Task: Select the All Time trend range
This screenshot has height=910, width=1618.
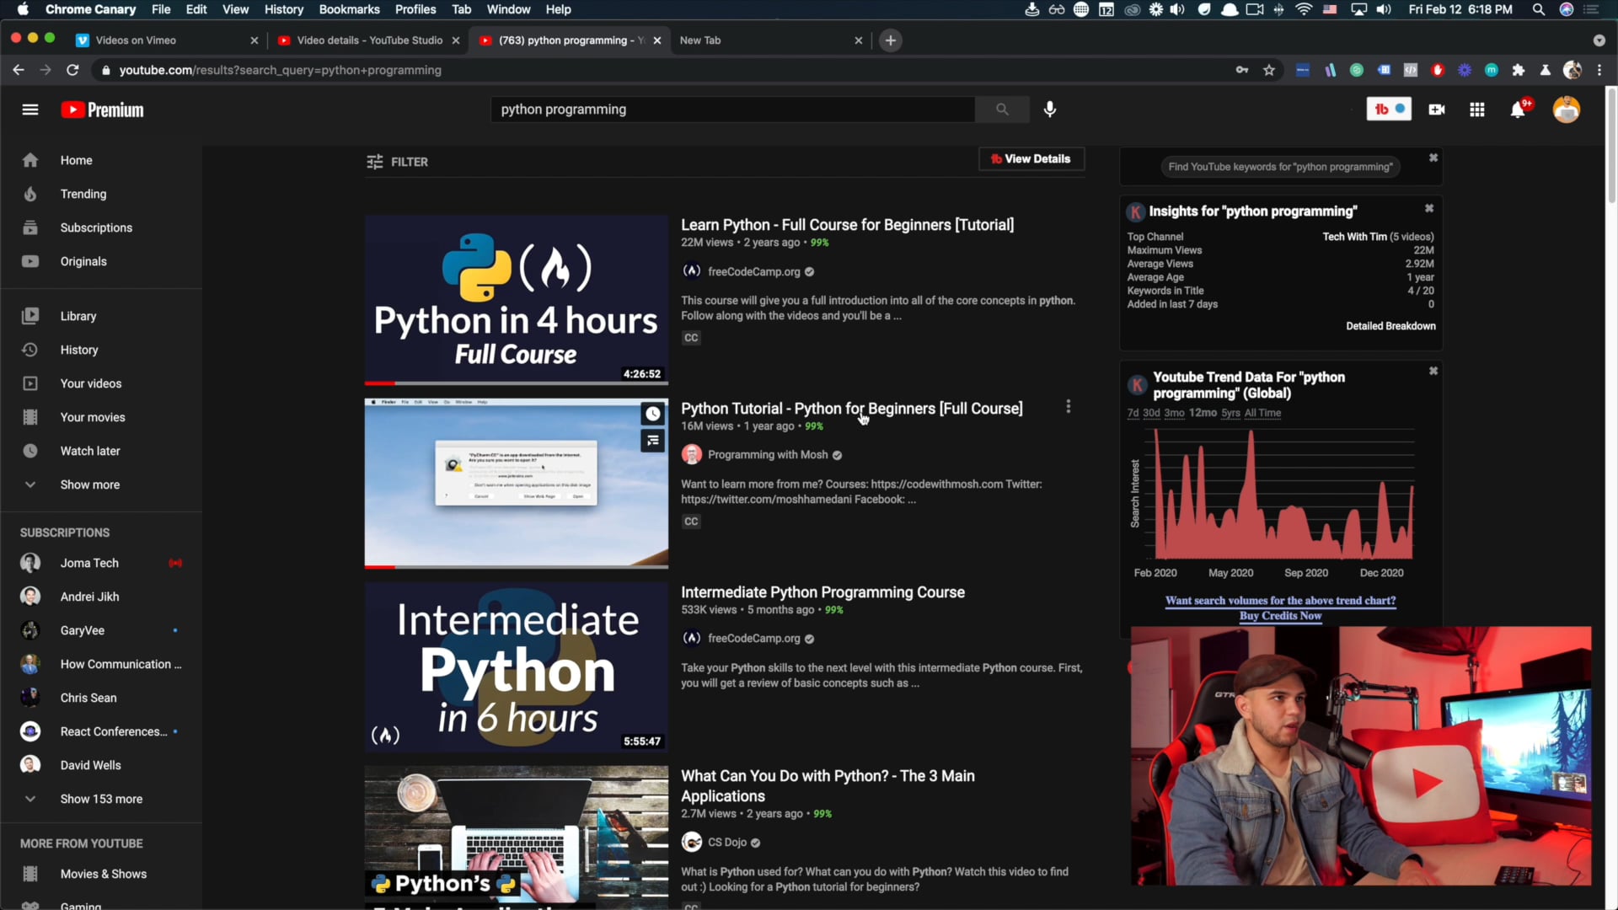Action: [x=1262, y=413]
